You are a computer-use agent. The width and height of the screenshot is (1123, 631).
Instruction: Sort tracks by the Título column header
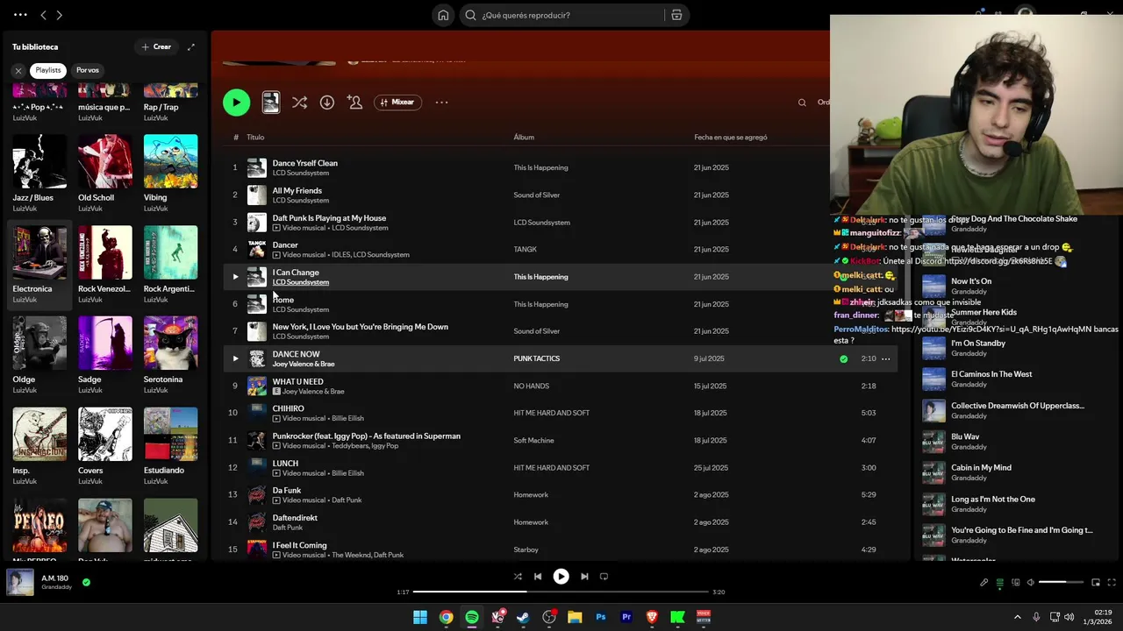[x=255, y=137]
